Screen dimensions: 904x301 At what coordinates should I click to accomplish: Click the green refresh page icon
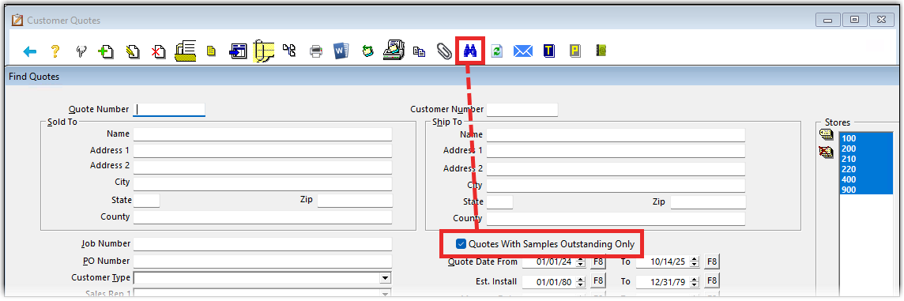(496, 51)
